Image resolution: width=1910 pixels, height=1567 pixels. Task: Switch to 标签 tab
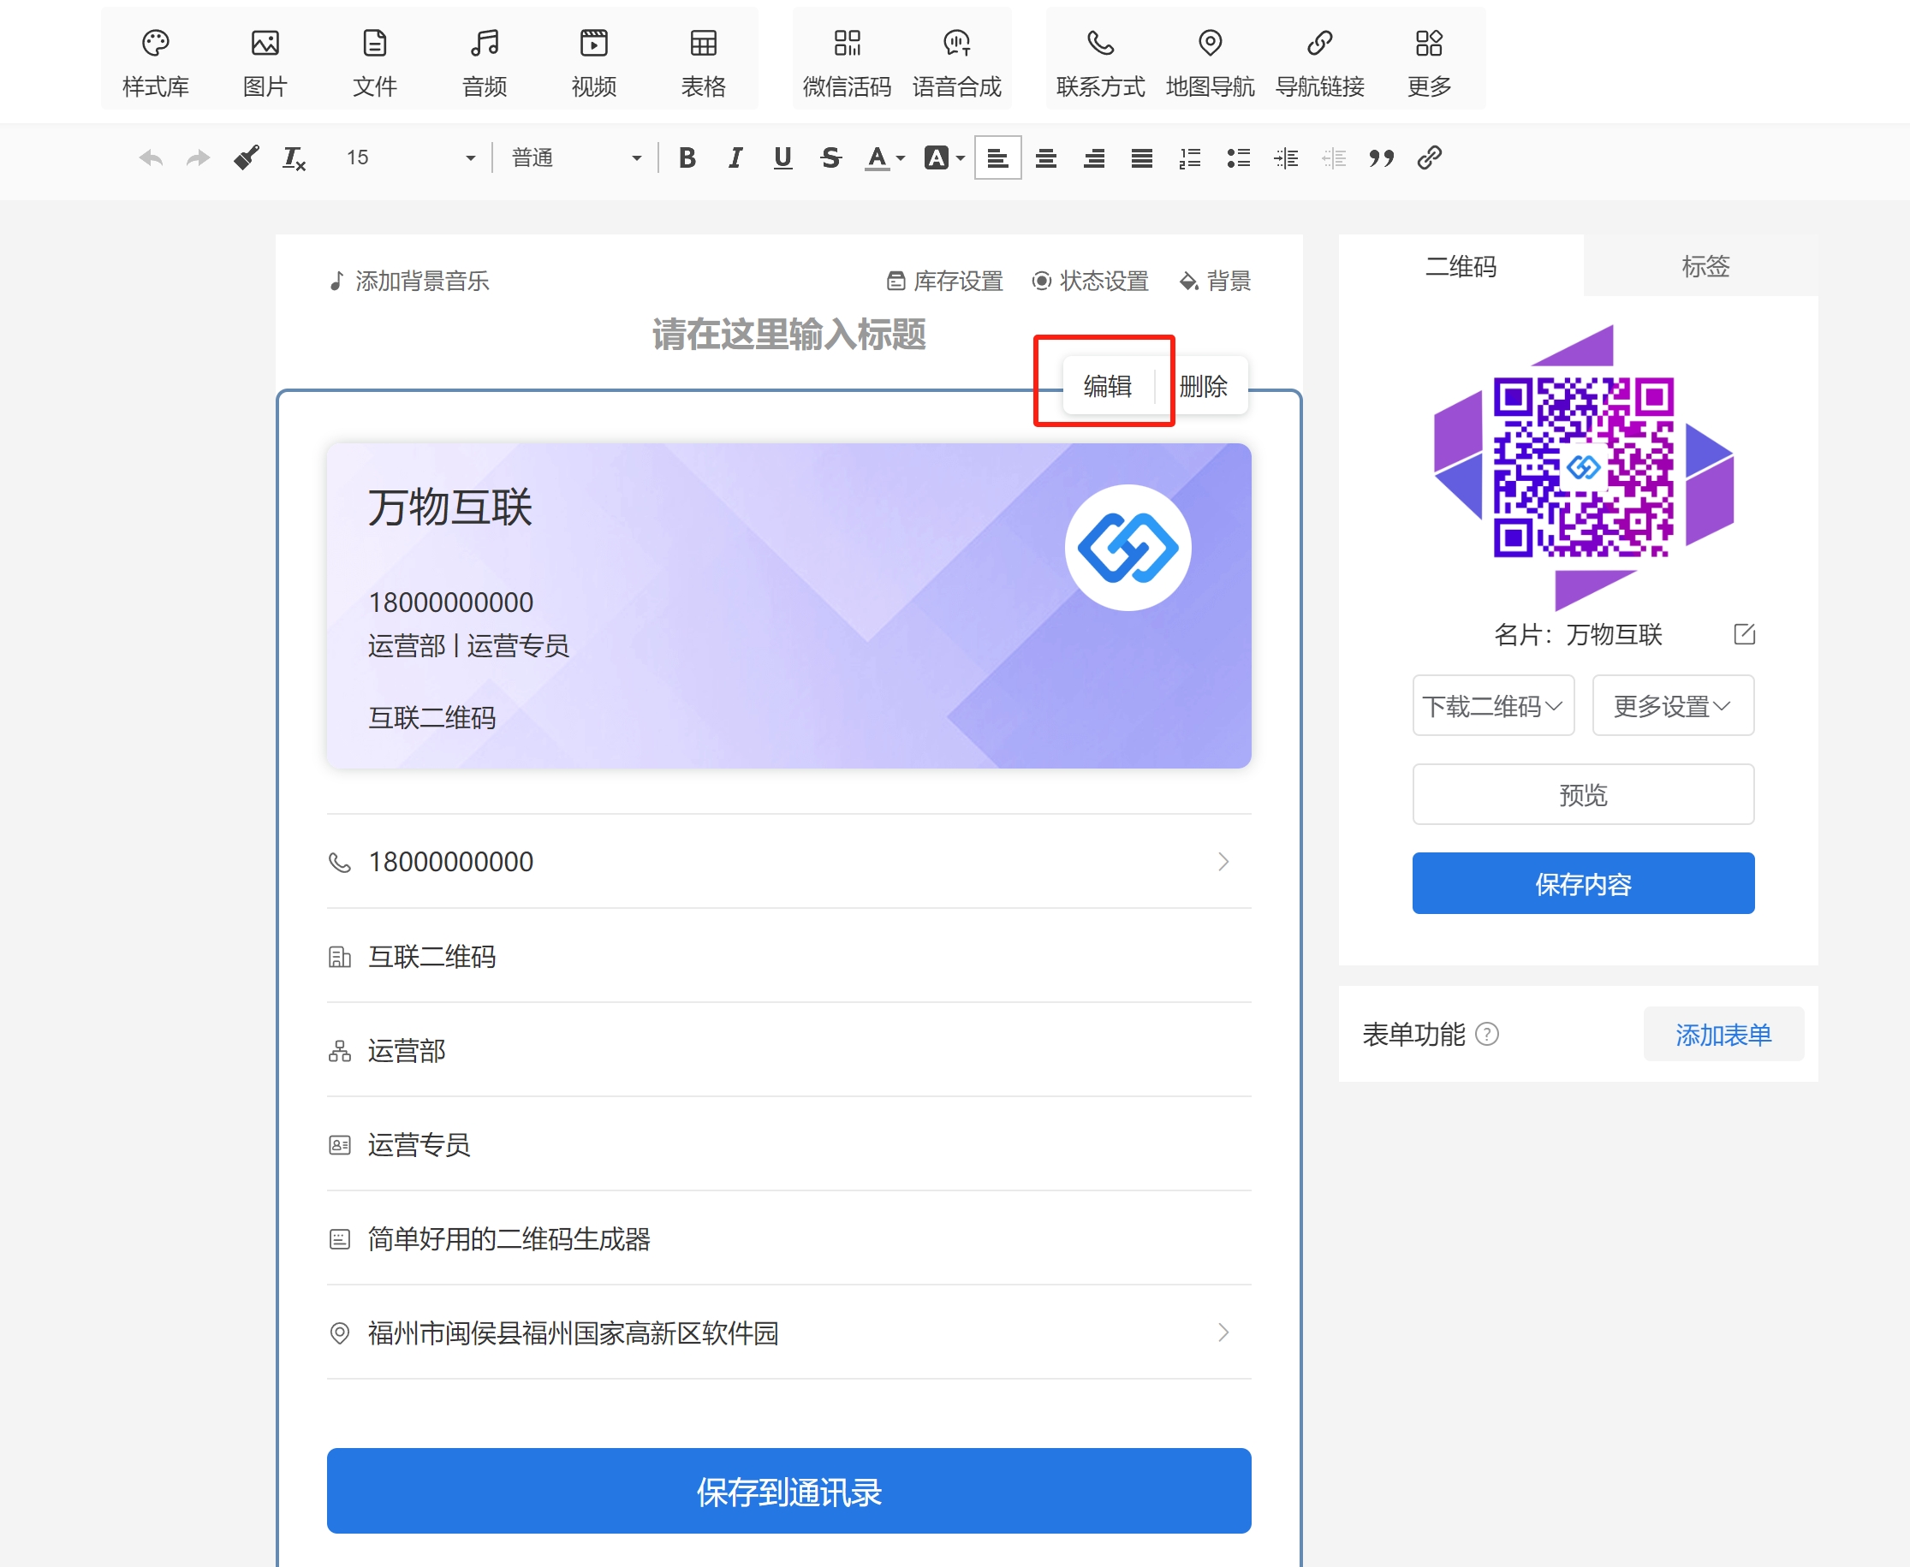click(1705, 265)
